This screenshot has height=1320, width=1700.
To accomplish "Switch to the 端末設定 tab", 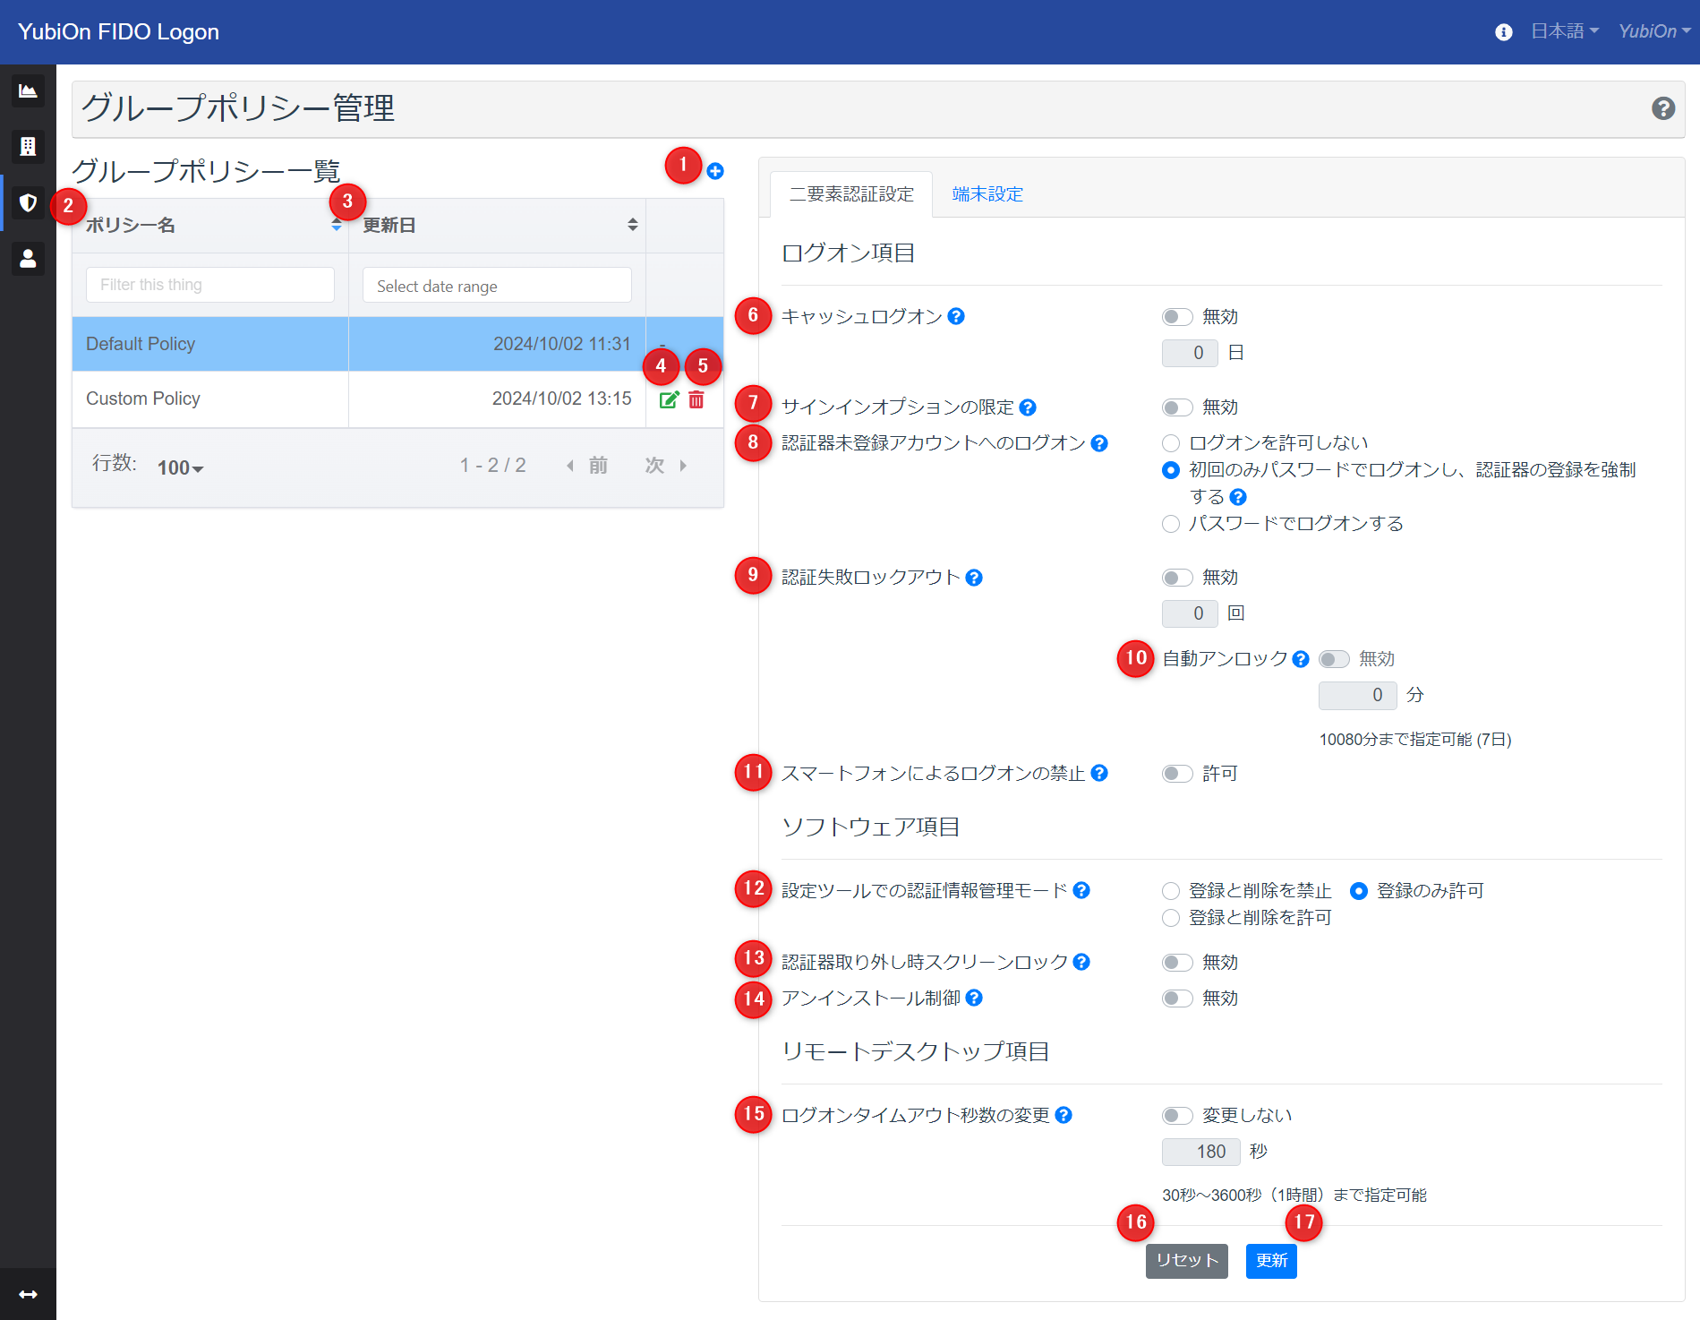I will point(987,194).
